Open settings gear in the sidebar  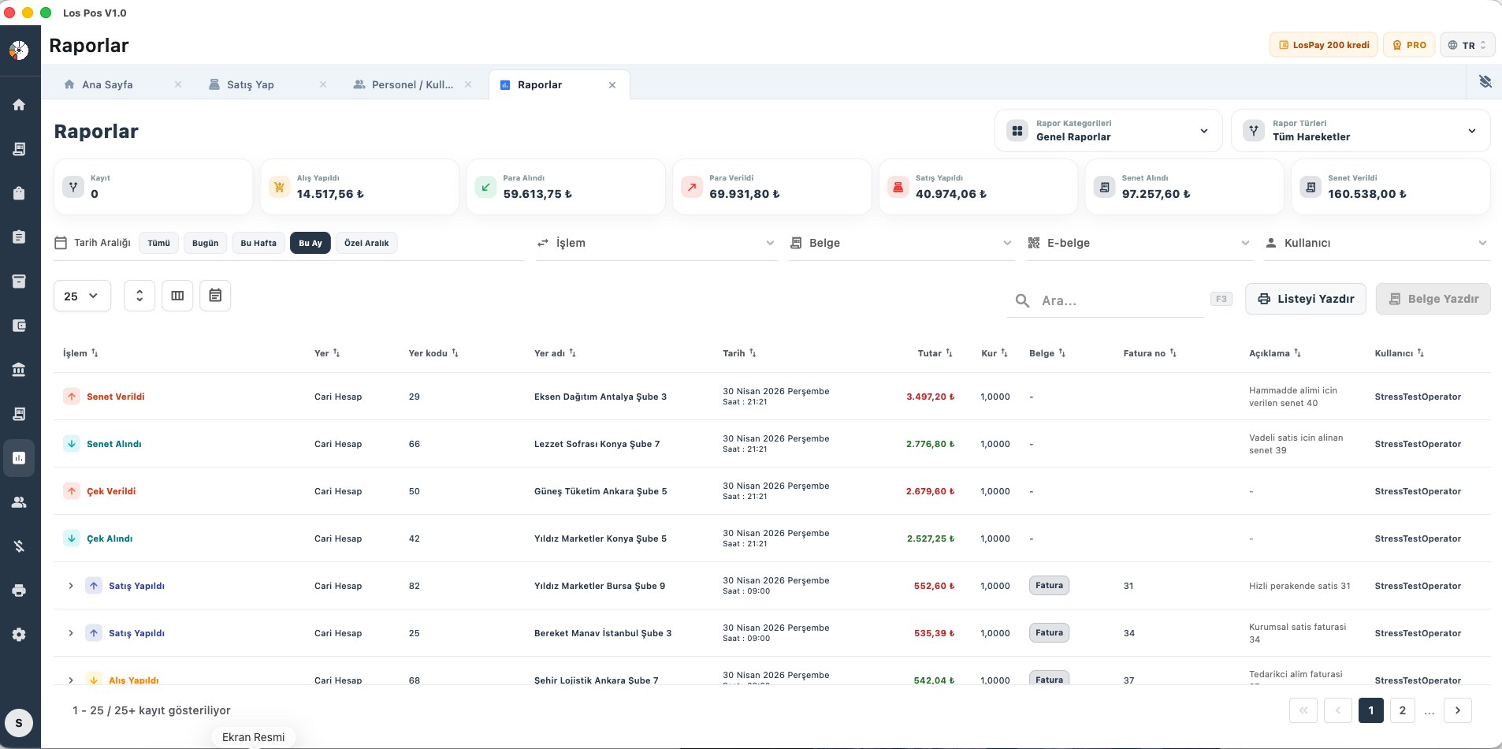19,635
